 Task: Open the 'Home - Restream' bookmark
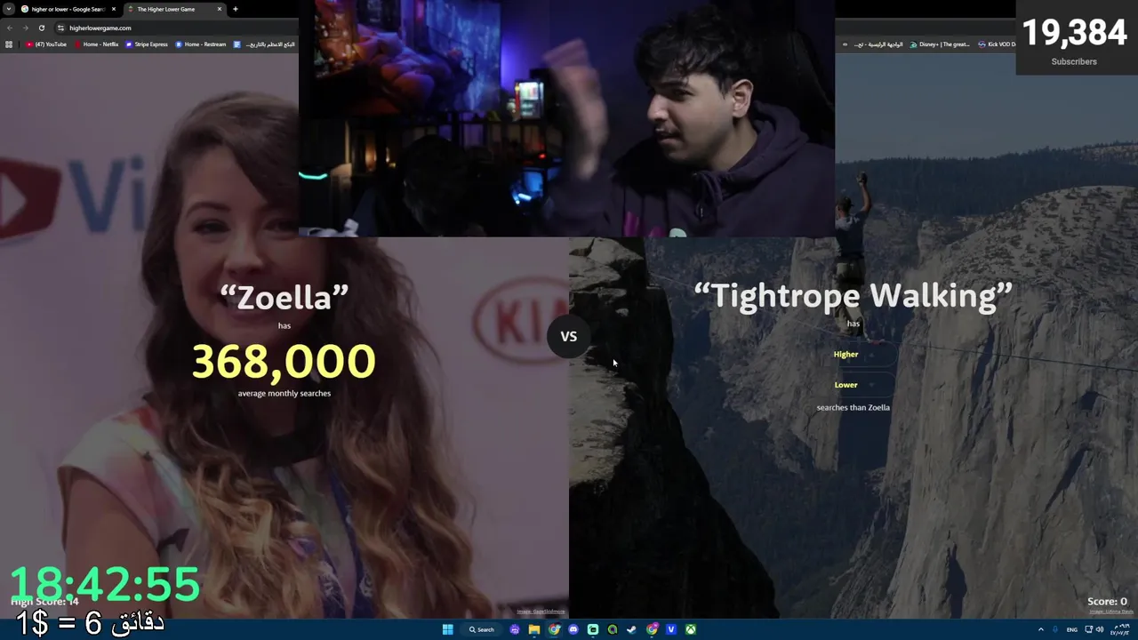(201, 44)
